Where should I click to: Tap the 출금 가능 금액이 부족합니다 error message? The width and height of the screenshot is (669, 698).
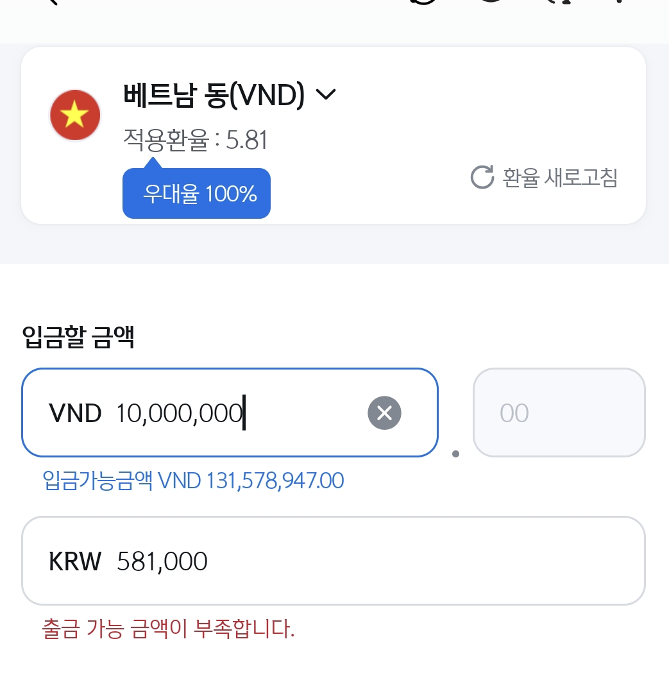point(168,629)
